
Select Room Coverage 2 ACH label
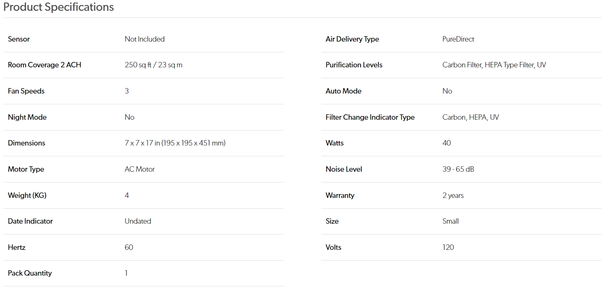(44, 65)
